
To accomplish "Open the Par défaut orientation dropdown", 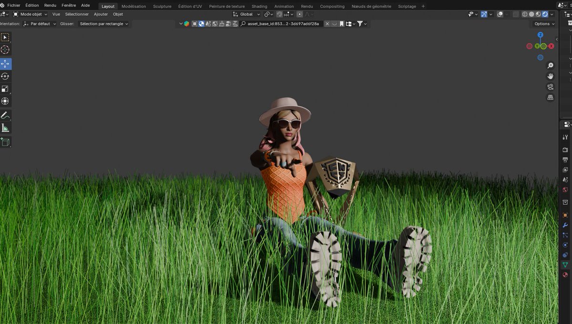I will [x=40, y=24].
